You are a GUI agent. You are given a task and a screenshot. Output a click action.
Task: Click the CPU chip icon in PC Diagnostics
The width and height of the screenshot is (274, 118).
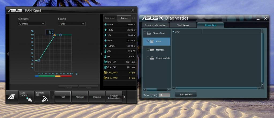152,42
